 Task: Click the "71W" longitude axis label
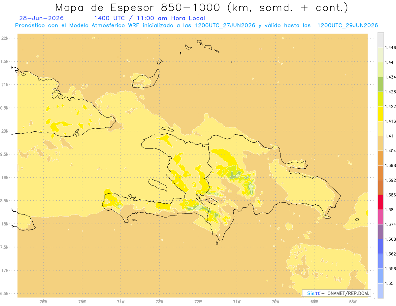click(237, 302)
